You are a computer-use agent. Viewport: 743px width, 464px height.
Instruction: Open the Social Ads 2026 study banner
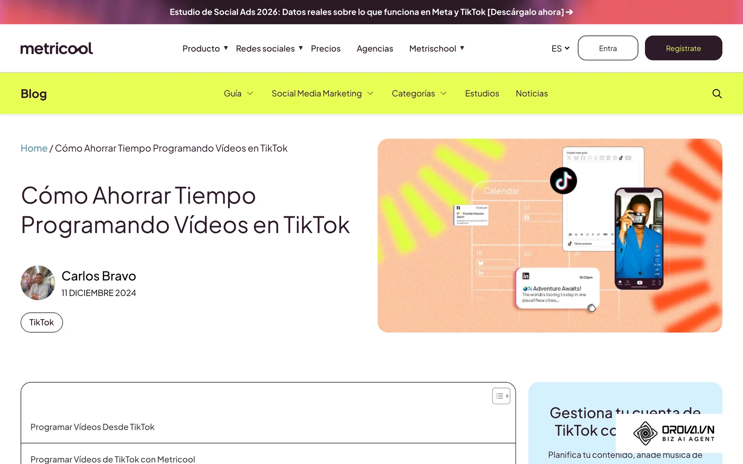tap(371, 12)
